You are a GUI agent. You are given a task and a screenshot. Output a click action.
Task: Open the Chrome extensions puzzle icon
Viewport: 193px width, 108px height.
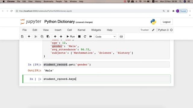click(173, 11)
